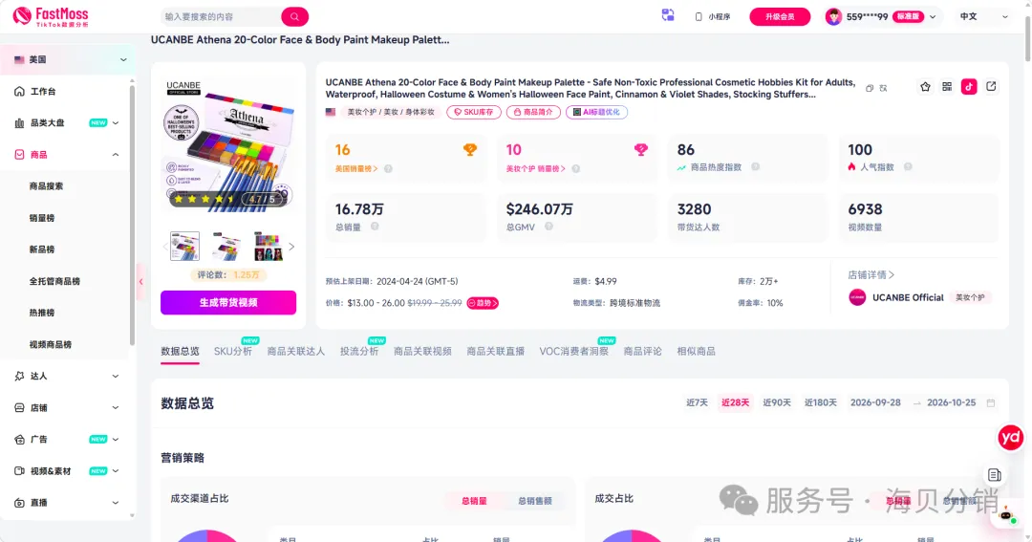Screen dimensions: 1032x542
Task: Switch 成交渠道占比 to 总销量
Action: pyautogui.click(x=474, y=501)
